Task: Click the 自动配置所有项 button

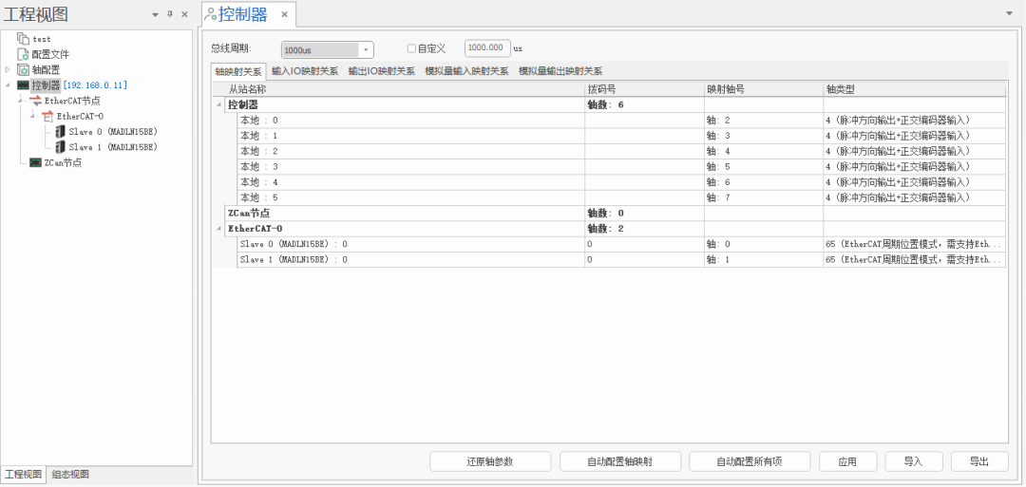Action: click(x=750, y=461)
